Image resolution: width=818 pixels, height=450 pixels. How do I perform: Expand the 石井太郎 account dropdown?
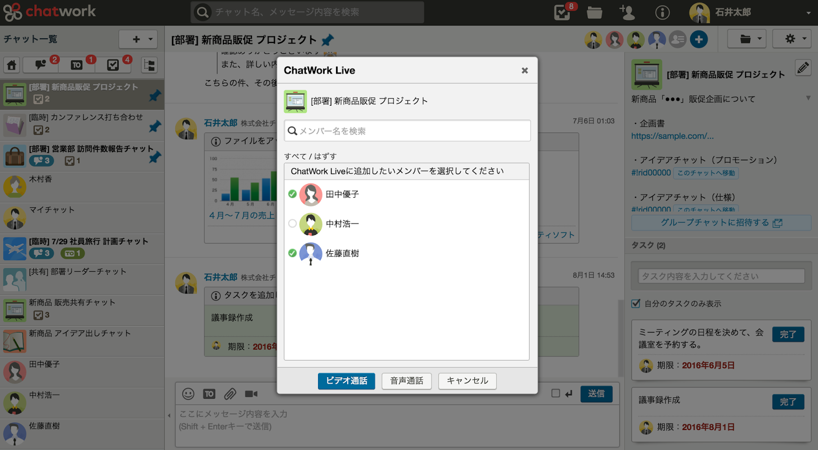click(x=808, y=13)
